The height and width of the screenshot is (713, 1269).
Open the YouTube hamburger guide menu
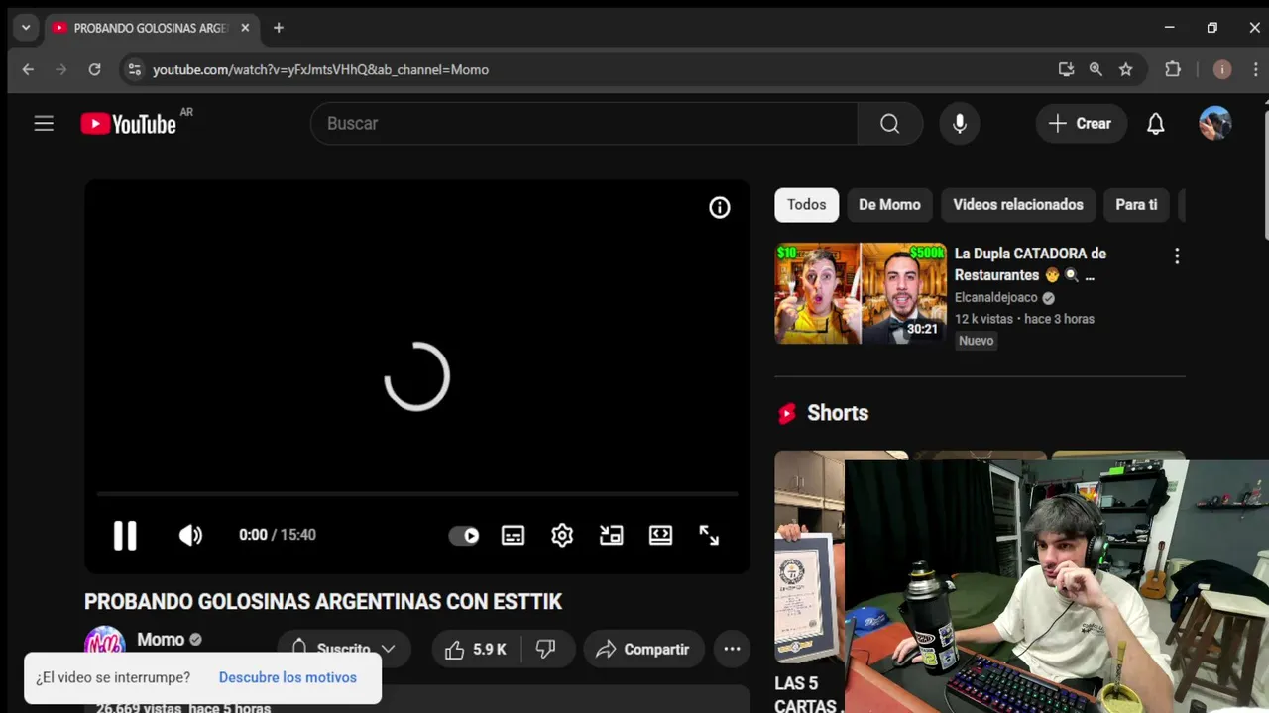click(x=44, y=124)
